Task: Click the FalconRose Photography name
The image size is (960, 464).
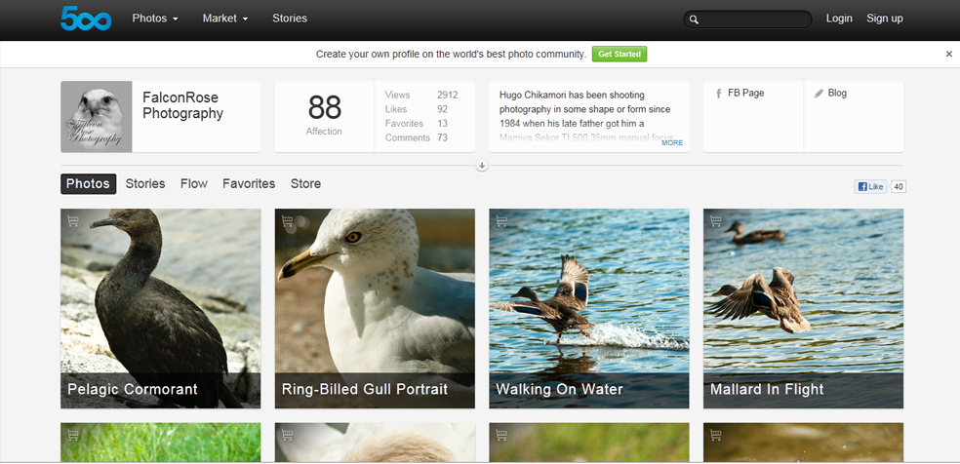Action: click(182, 105)
